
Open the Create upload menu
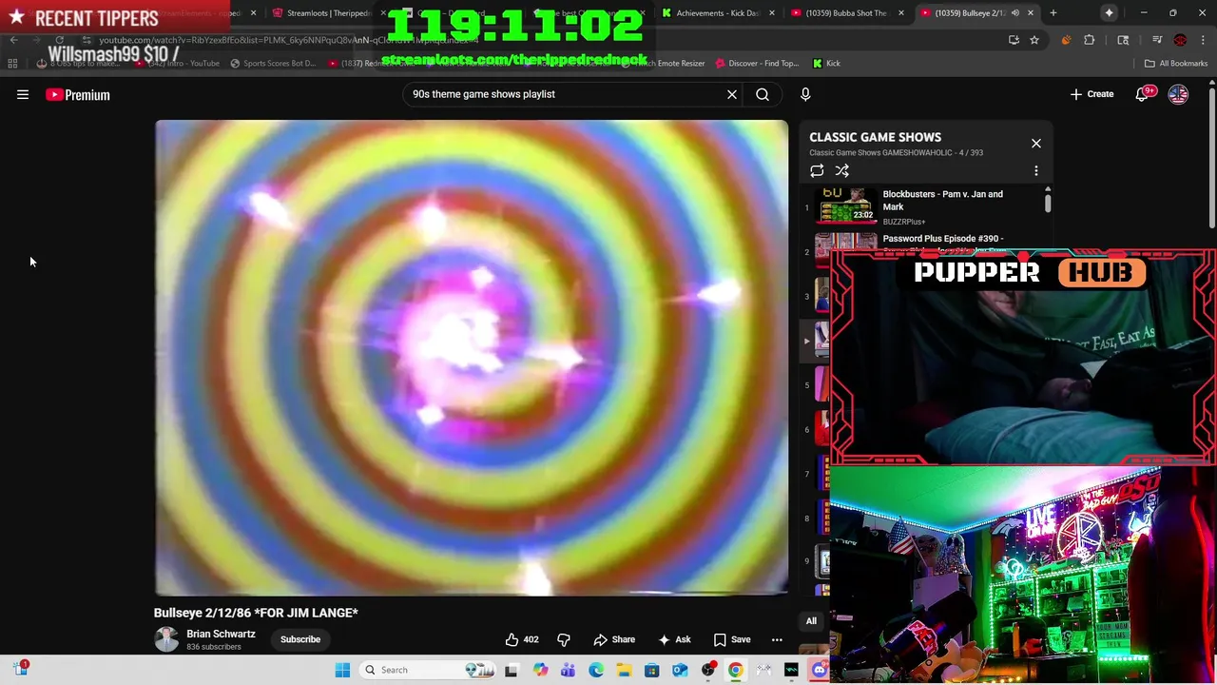pos(1091,94)
